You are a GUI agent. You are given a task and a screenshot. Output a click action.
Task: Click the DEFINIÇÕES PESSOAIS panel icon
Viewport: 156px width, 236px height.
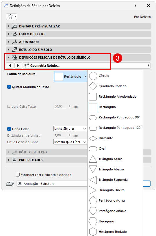[14, 57]
